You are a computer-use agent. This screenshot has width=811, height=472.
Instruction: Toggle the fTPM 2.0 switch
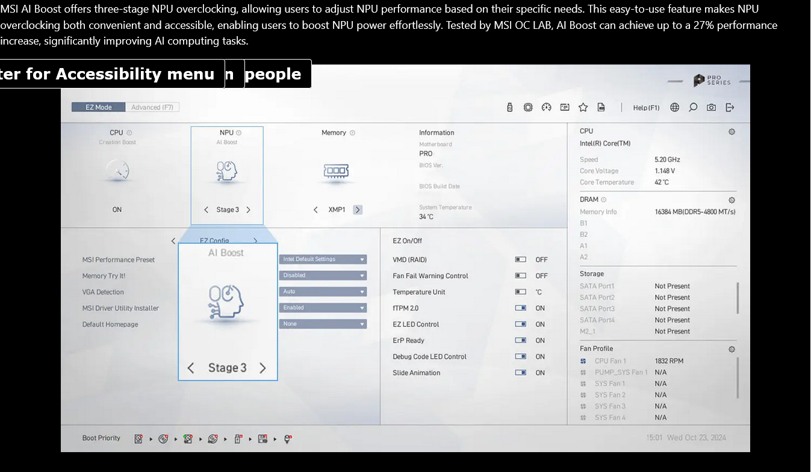[520, 308]
